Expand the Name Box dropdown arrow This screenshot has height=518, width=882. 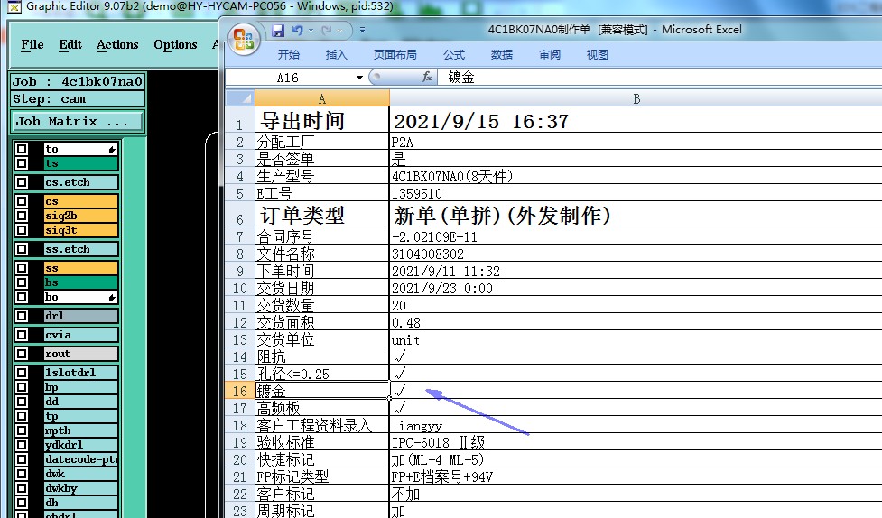359,78
